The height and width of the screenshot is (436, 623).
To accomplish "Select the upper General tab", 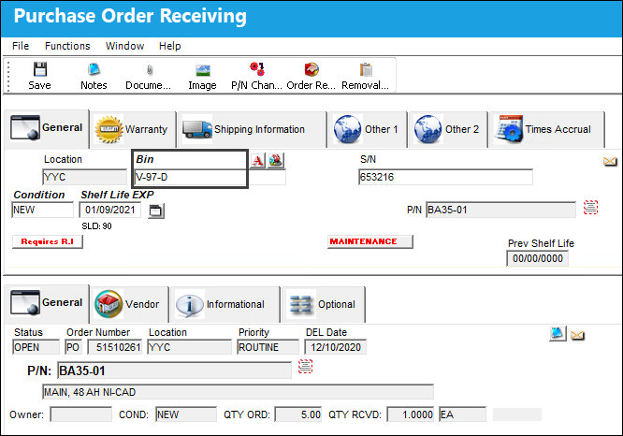I will (47, 128).
